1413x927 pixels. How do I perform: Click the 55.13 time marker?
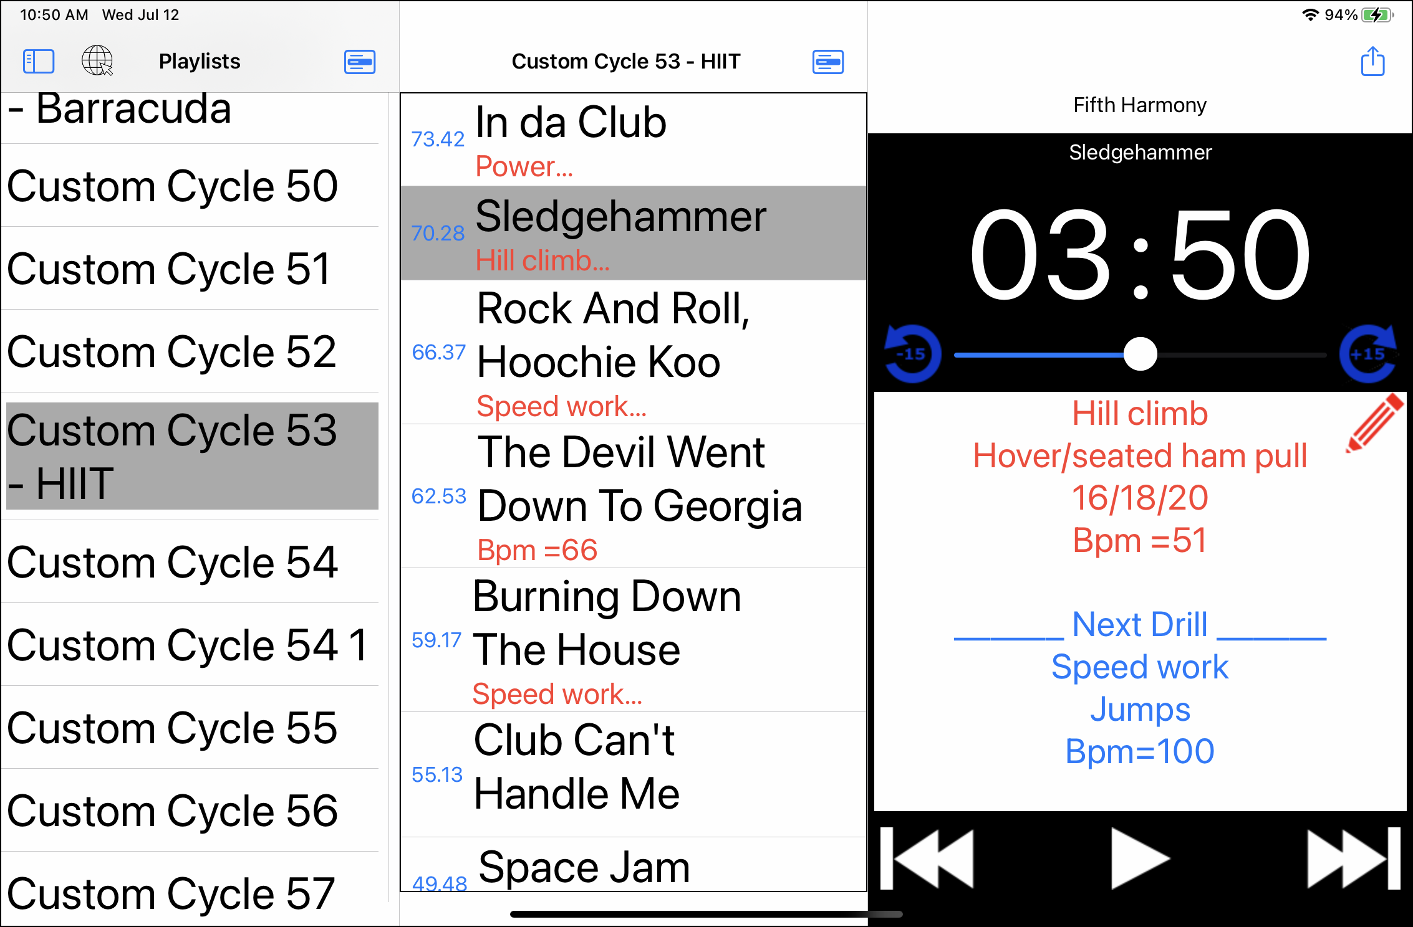(437, 774)
